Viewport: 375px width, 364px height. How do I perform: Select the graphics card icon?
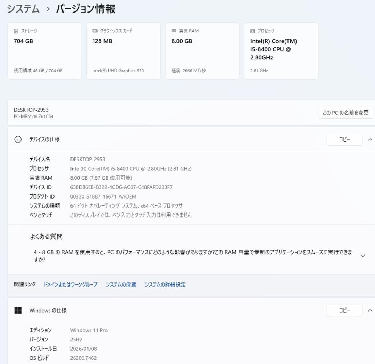tap(94, 31)
